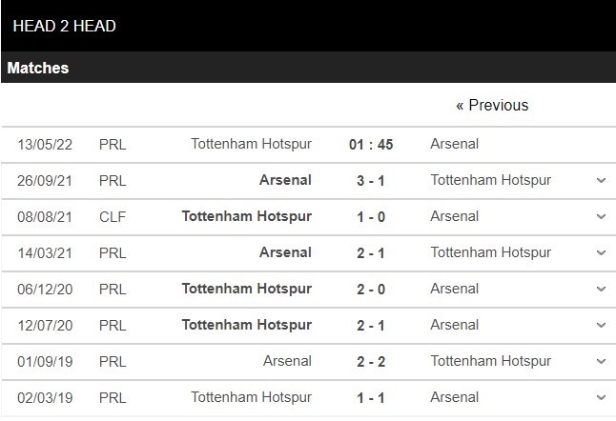Click the 1 - 0 CLF score
This screenshot has height=421, width=616.
pos(371,216)
